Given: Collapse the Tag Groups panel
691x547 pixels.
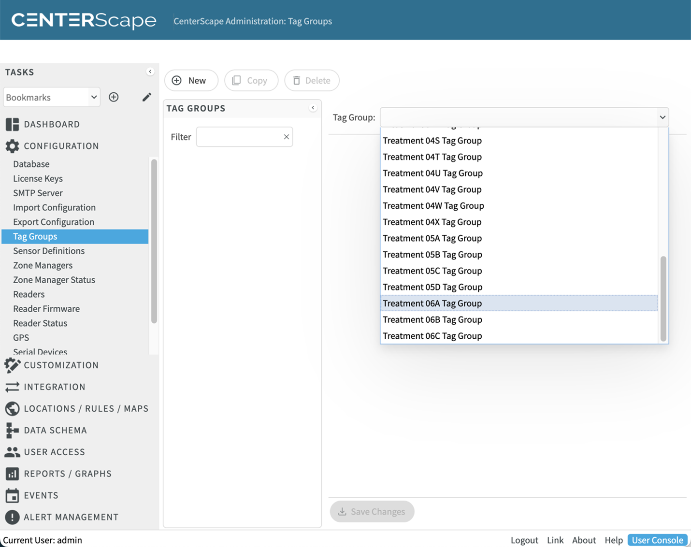Looking at the screenshot, I should (x=313, y=108).
